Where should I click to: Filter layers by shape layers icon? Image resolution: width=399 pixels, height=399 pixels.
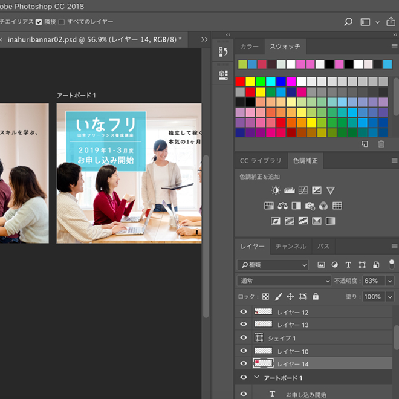(x=362, y=265)
